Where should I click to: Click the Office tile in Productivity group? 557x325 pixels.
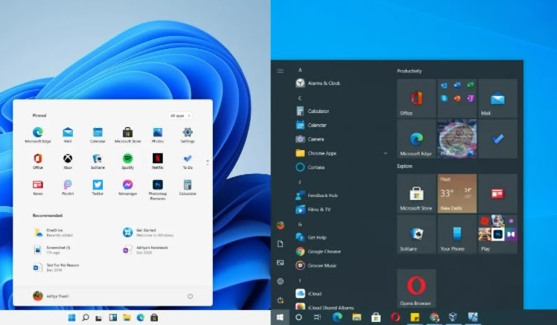click(416, 98)
